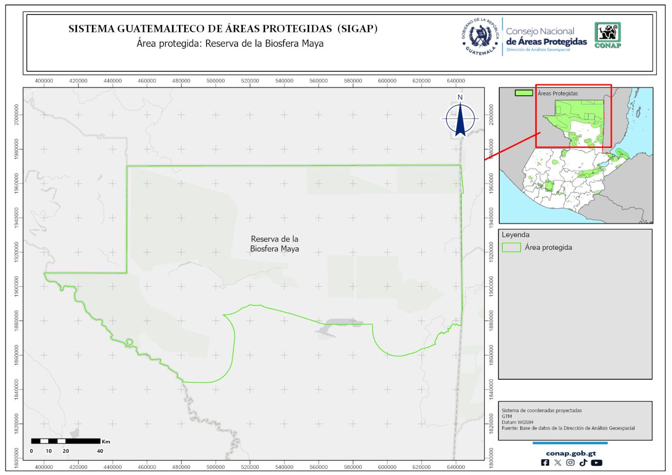Click the green CONAP monkey logo

[x=608, y=35]
